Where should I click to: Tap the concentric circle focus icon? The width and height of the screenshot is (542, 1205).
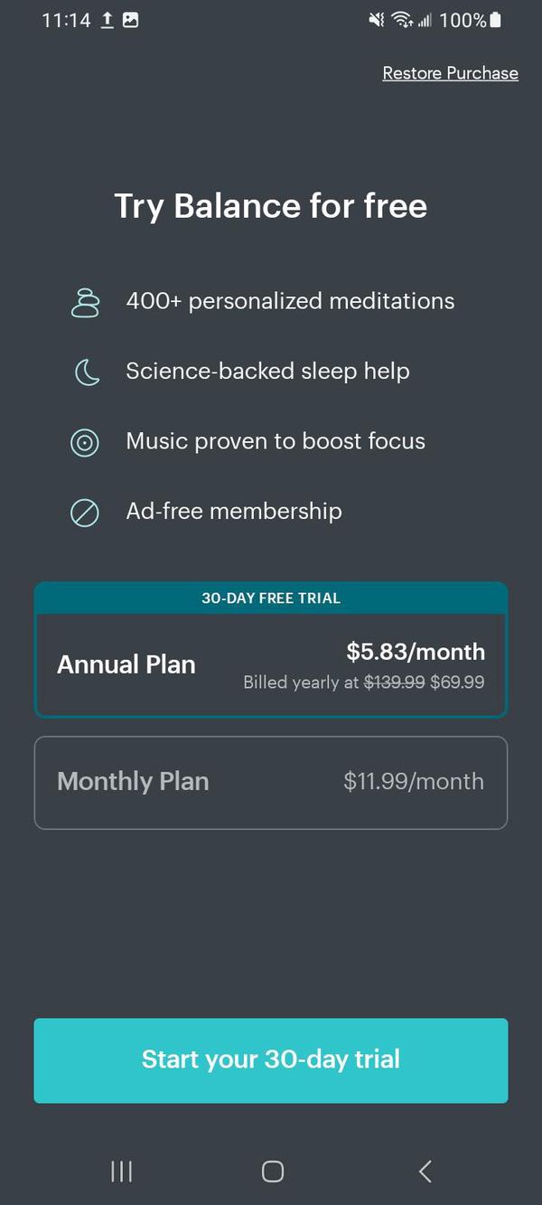click(85, 442)
